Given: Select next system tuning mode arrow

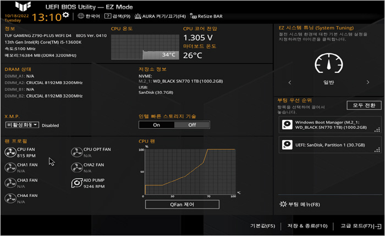Looking at the screenshot, I should point(368,82).
